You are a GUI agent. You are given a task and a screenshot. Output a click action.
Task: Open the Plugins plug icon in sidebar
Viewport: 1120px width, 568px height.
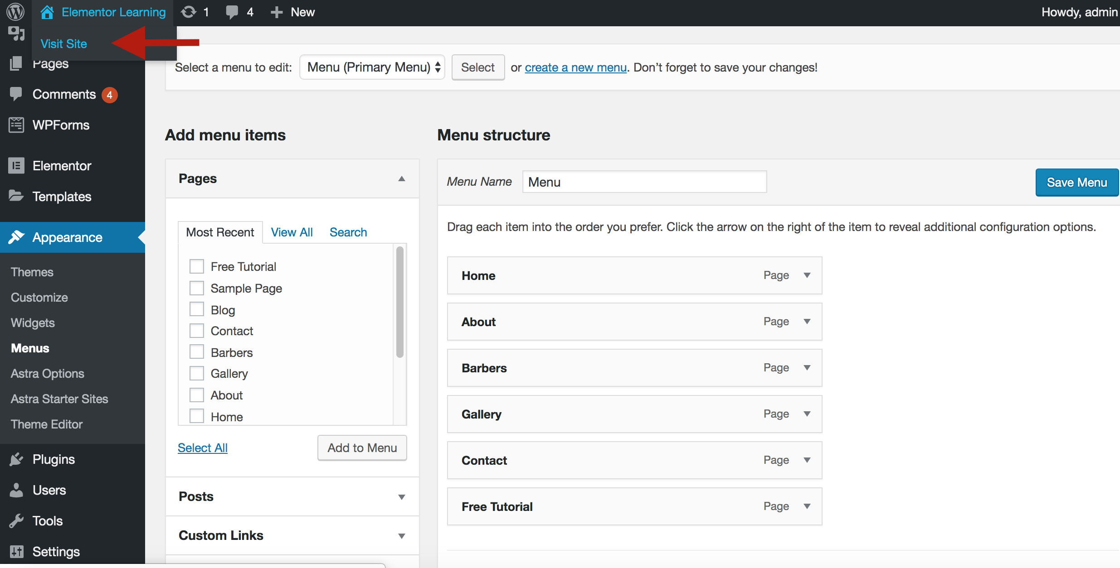coord(16,459)
